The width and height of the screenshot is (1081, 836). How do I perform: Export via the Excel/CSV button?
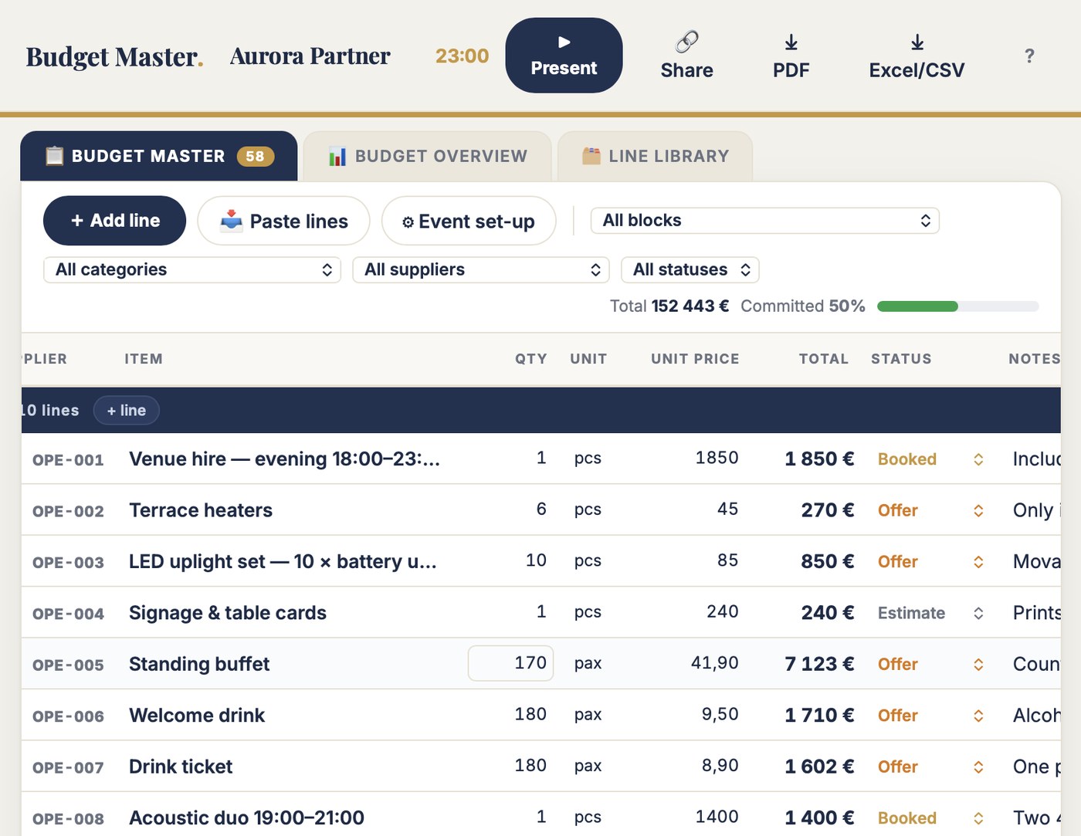point(917,56)
